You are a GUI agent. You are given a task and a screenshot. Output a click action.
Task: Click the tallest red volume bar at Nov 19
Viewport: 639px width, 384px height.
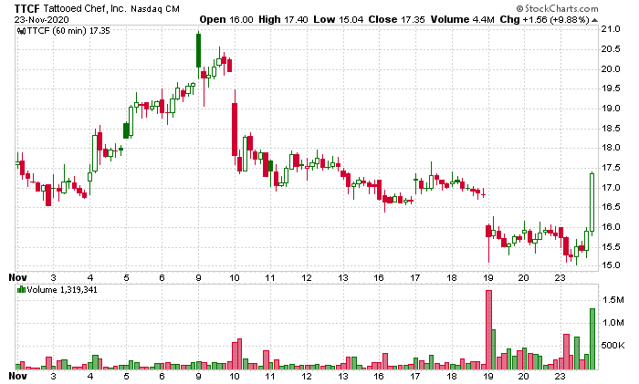[488, 330]
